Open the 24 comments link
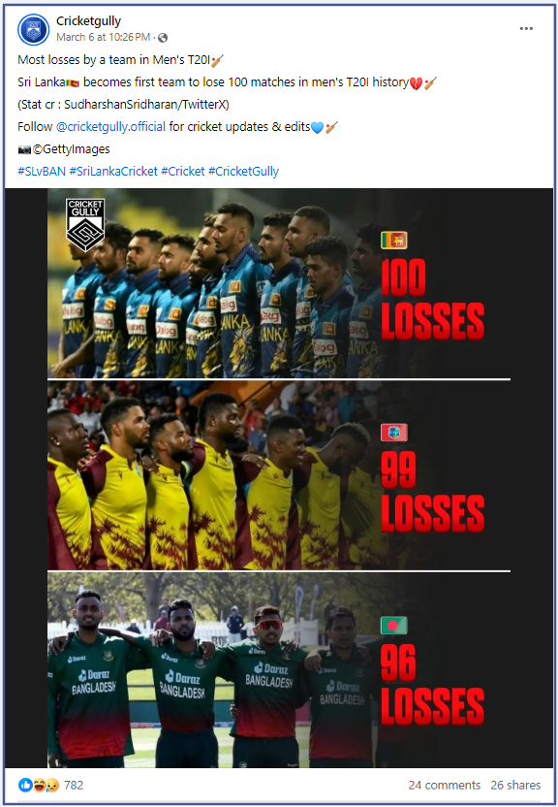The height and width of the screenshot is (807, 558). (445, 785)
